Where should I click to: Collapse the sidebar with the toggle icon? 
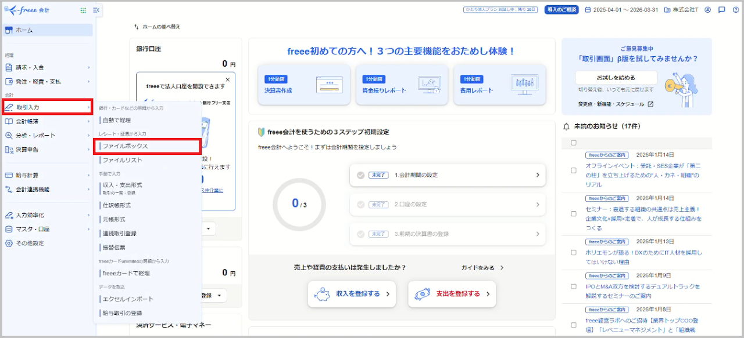click(96, 10)
